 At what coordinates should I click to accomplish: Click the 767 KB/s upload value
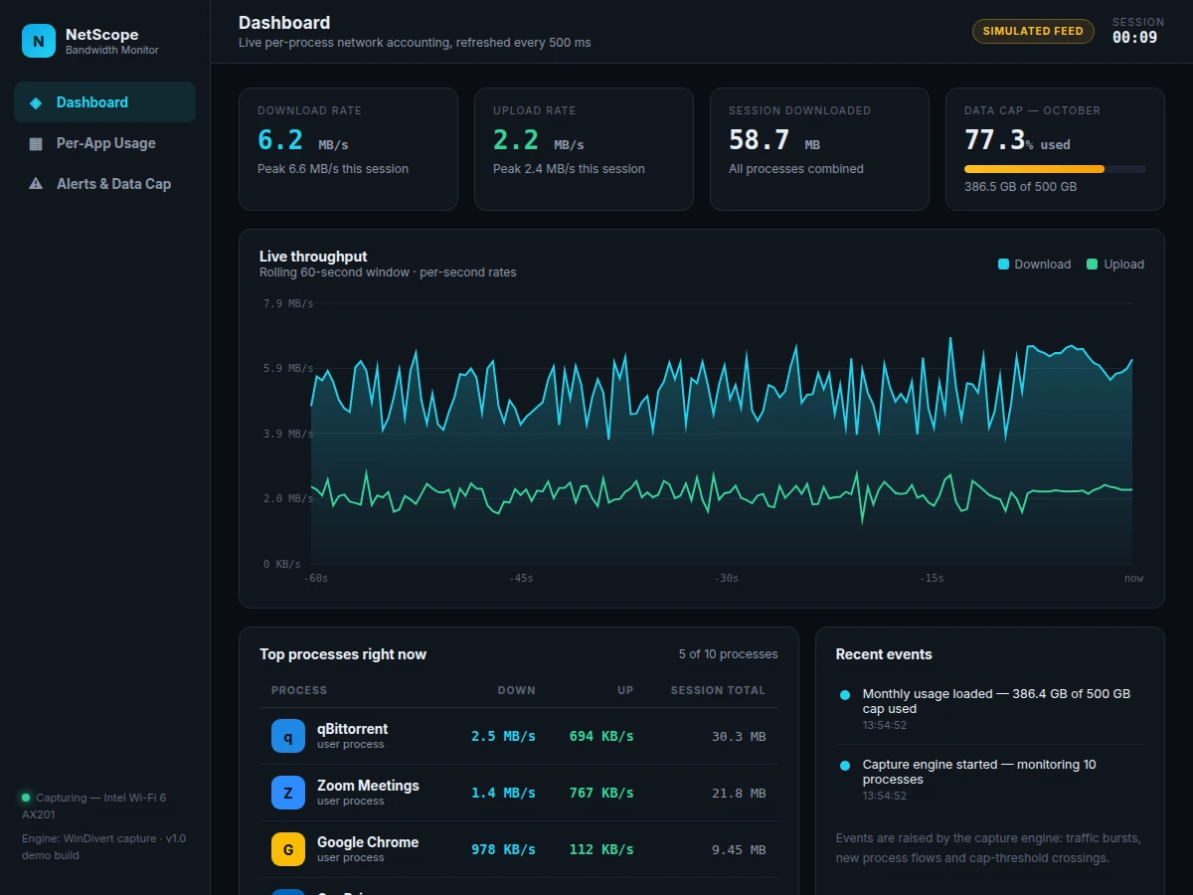tap(601, 794)
